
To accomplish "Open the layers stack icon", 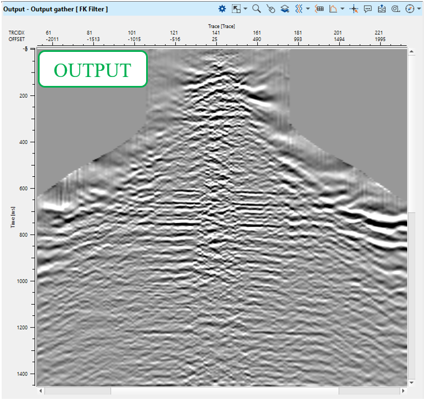I will point(284,9).
